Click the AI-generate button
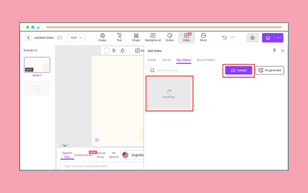Viewport: 308px width, 193px height. tap(269, 70)
